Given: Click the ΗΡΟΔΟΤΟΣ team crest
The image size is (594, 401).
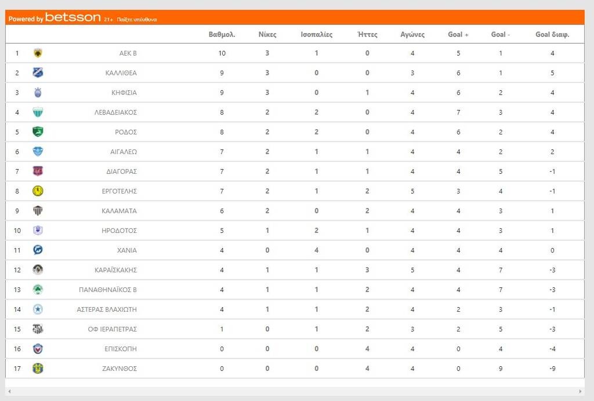Looking at the screenshot, I should (x=38, y=230).
